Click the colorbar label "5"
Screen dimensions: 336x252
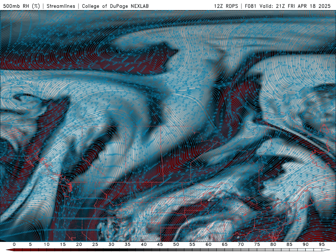pyautogui.click(x=30, y=244)
